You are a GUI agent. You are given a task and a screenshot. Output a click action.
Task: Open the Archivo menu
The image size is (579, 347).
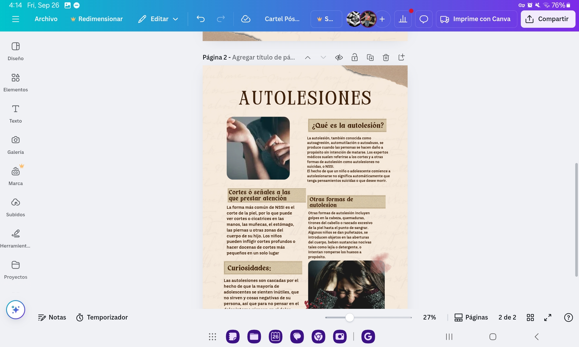(x=46, y=19)
